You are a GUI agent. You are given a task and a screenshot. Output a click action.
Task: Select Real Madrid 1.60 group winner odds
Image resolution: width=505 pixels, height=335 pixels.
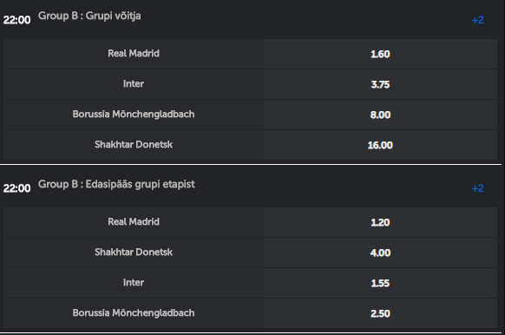point(380,54)
